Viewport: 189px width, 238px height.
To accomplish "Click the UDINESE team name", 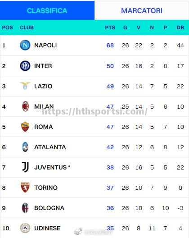I will pos(47,228).
